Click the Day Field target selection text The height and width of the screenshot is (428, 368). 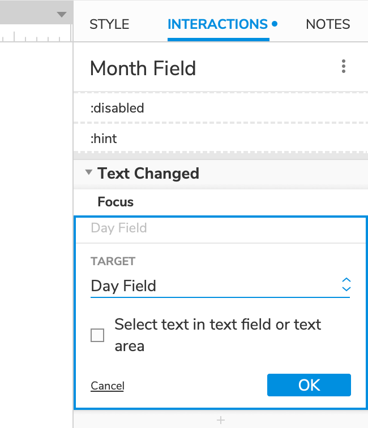click(123, 286)
